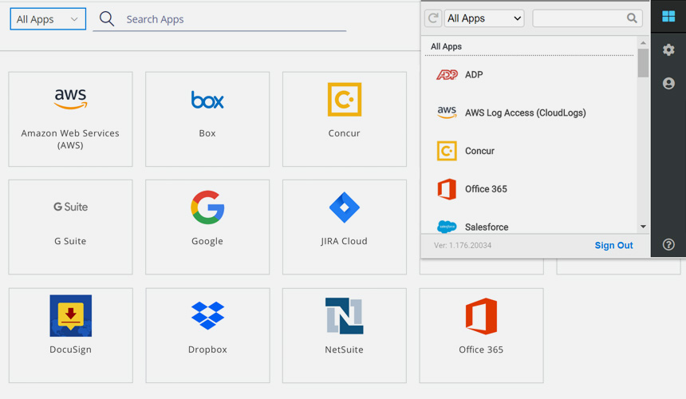Click the magnifier icon beside Search Apps

[107, 19]
